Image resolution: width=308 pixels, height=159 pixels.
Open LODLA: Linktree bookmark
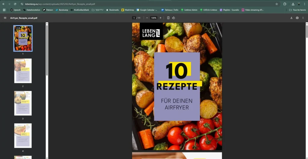pos(208,10)
